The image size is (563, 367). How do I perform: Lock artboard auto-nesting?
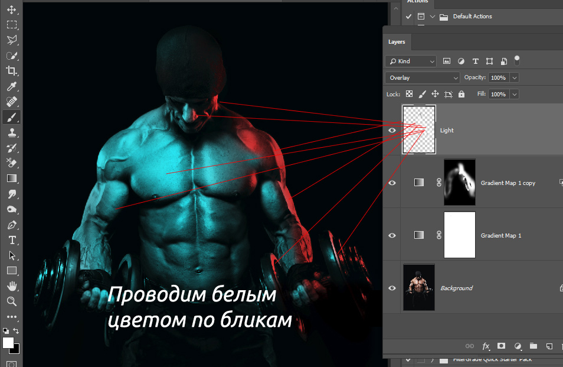[448, 94]
